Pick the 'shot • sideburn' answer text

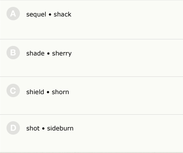click(50, 128)
